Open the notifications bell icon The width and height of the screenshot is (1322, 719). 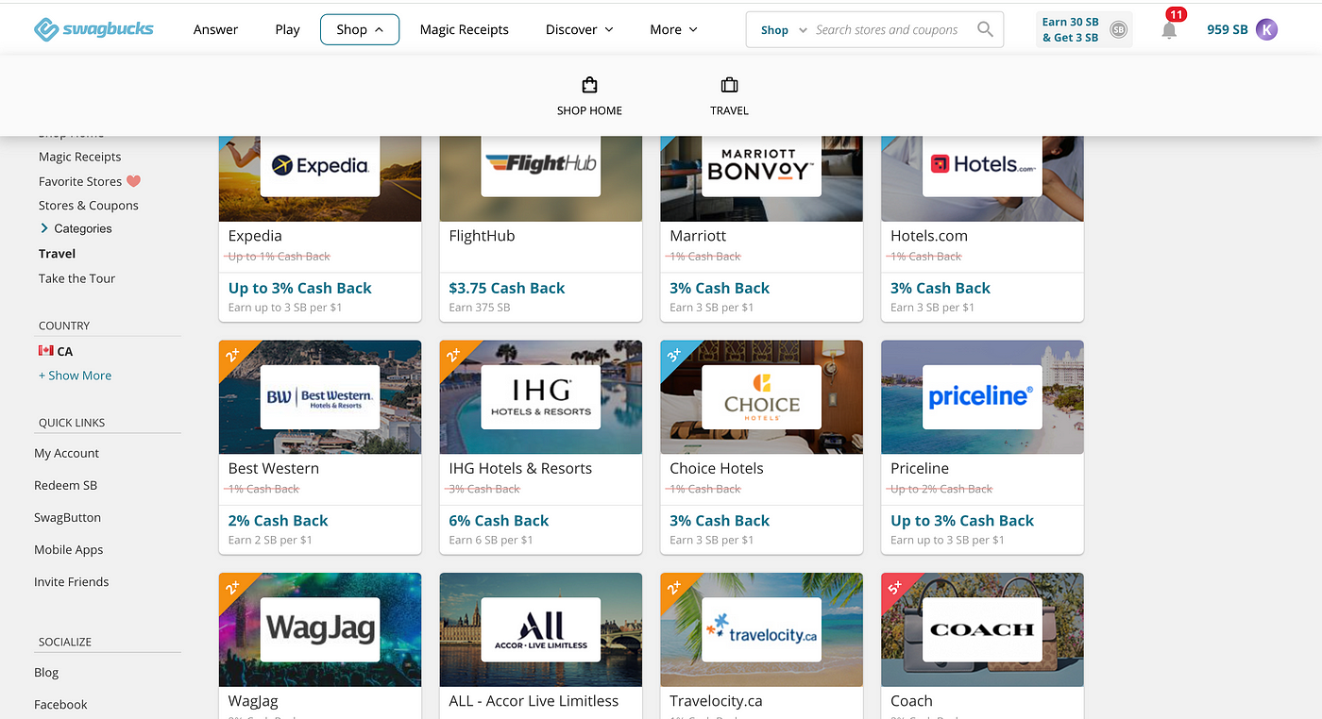pyautogui.click(x=1169, y=30)
